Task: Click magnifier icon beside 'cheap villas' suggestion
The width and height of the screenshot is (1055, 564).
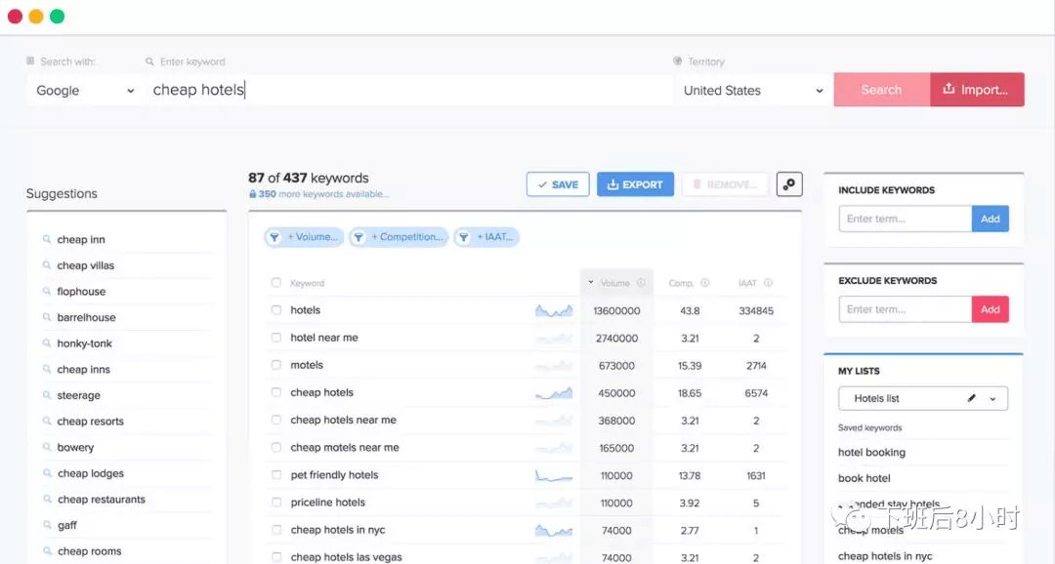Action: click(46, 265)
